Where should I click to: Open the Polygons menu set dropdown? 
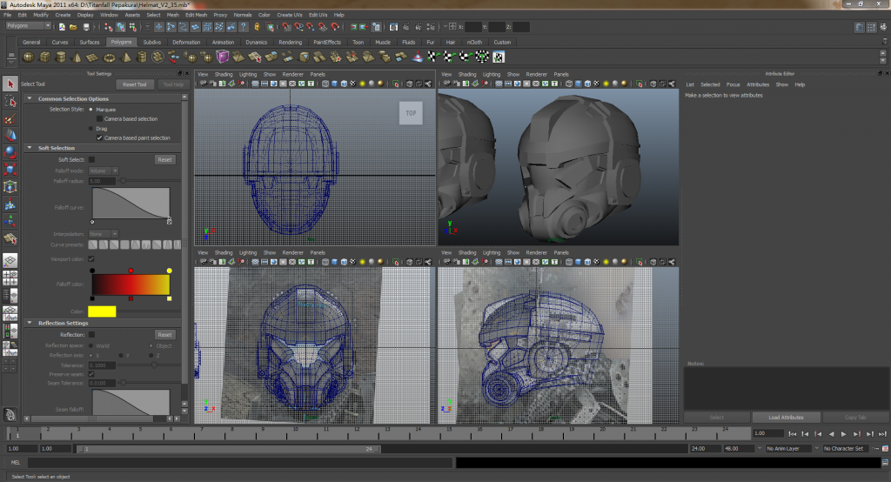(28, 26)
